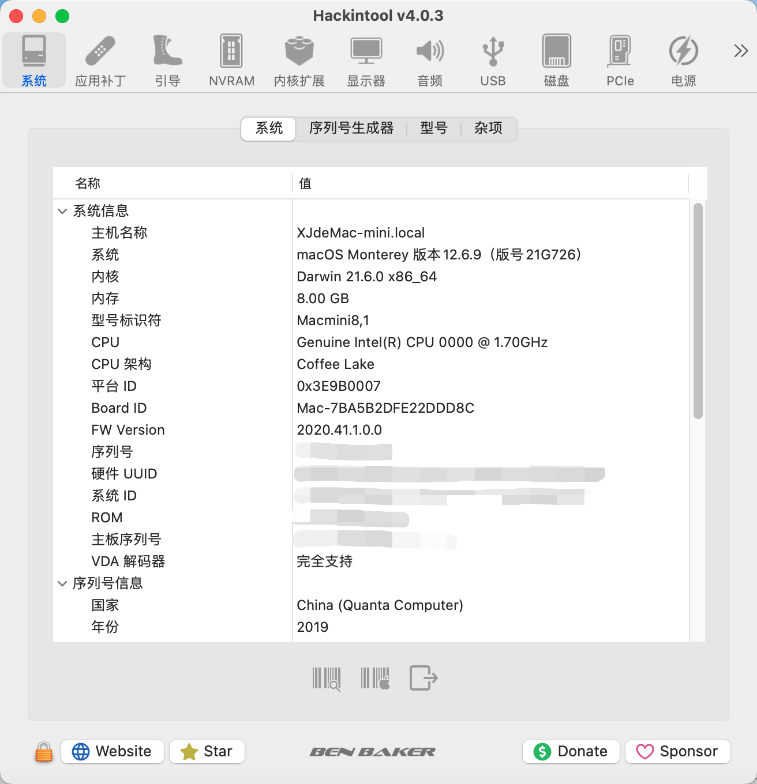
Task: Open the NVRAM section
Action: coord(231,61)
